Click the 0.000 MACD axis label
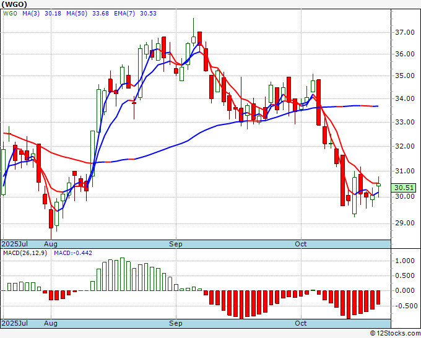The image size is (421, 338). (x=405, y=290)
